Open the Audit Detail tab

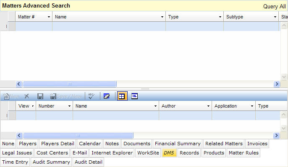pyautogui.click(x=89, y=162)
